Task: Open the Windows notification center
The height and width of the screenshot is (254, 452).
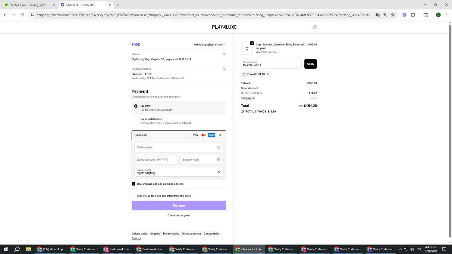Action: pos(444,249)
